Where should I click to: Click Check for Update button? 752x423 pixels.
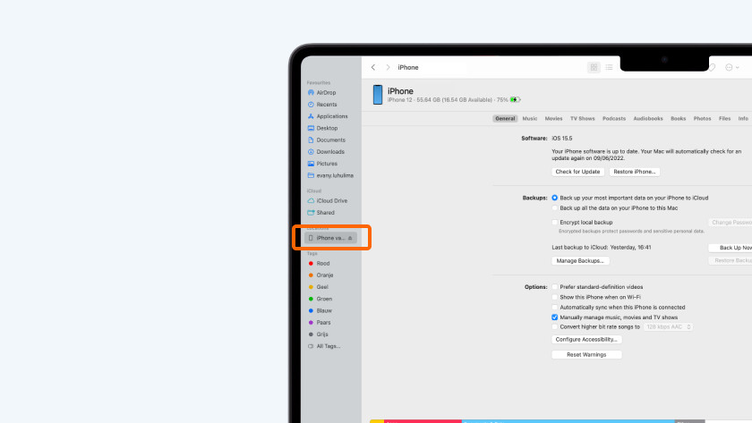577,172
